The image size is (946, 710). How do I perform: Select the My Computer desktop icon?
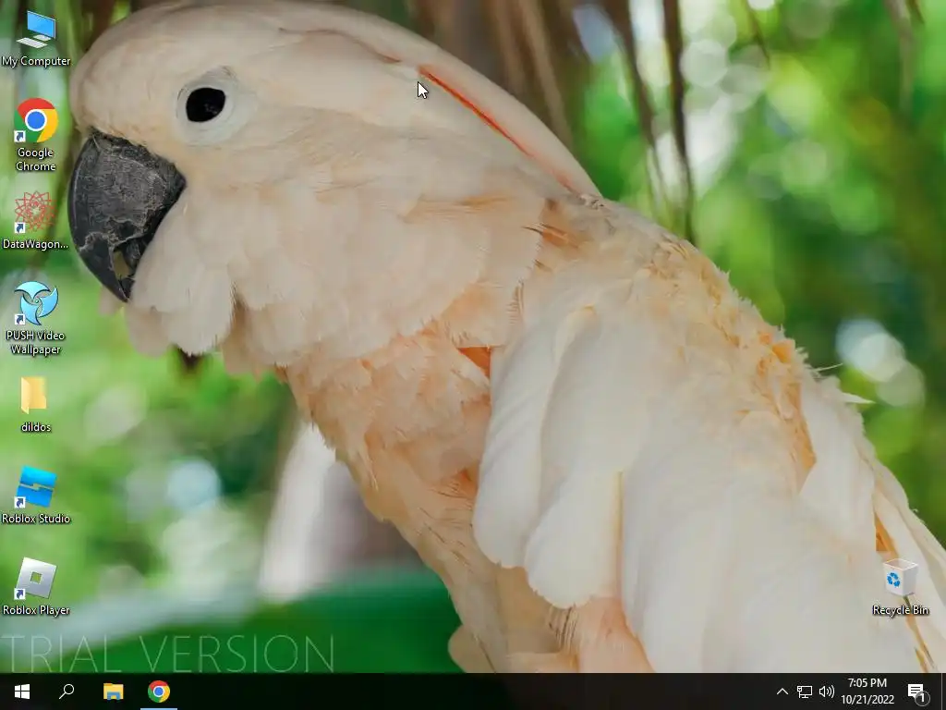[x=36, y=37]
